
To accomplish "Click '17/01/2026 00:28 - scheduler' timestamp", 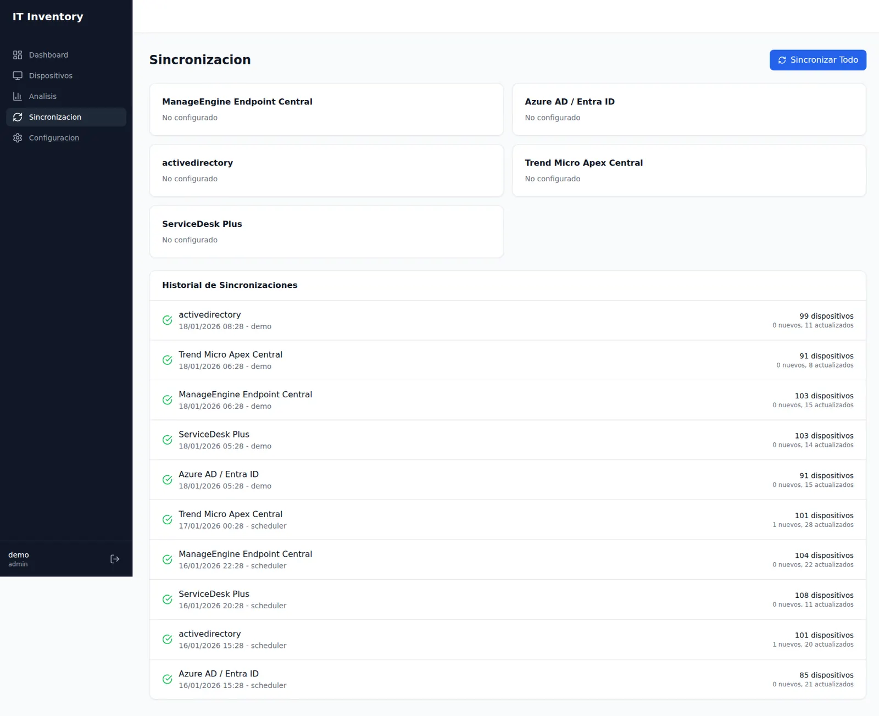I will click(232, 526).
